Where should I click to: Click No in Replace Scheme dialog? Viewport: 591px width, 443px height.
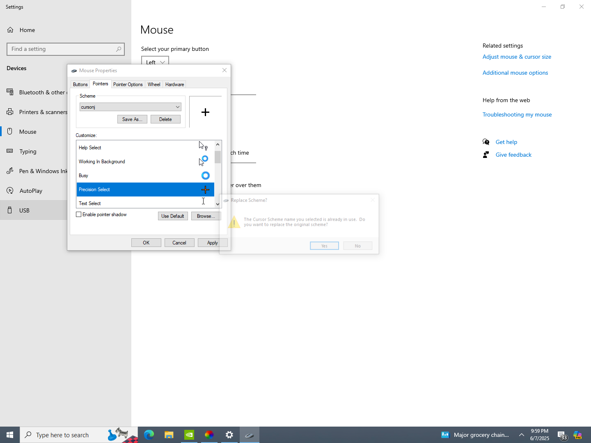358,246
